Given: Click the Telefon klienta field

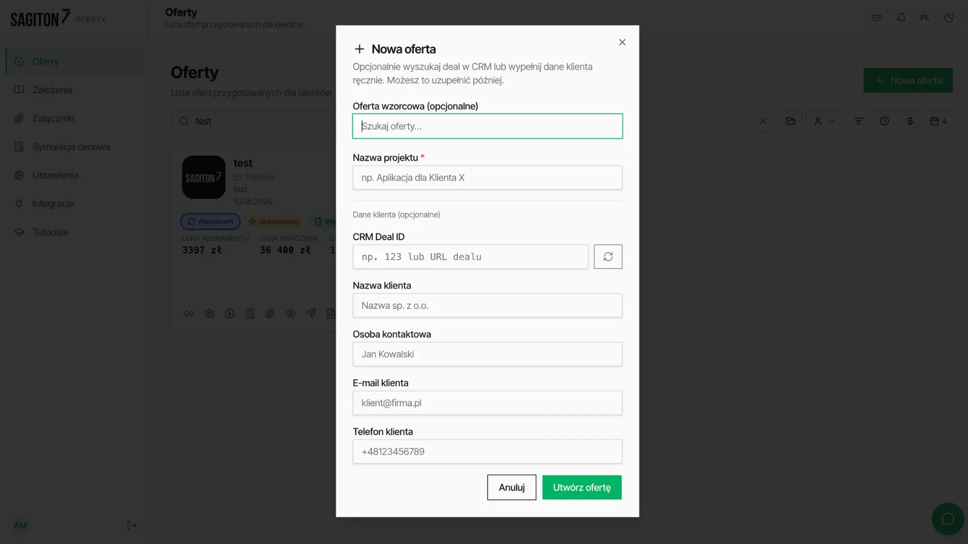Looking at the screenshot, I should (x=487, y=452).
